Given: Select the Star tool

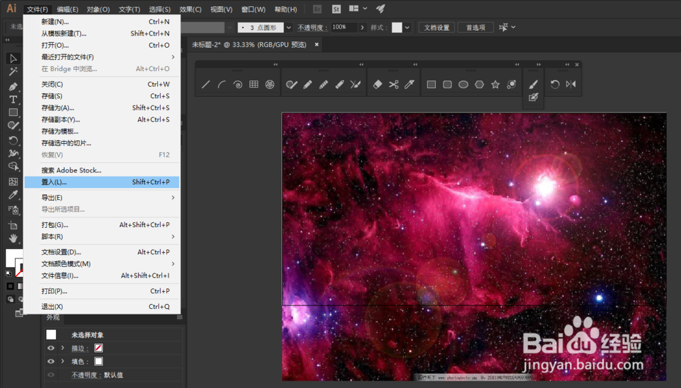Looking at the screenshot, I should (495, 85).
